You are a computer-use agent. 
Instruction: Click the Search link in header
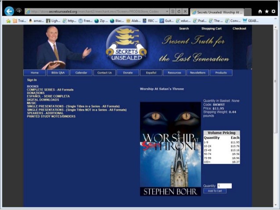(x=184, y=28)
